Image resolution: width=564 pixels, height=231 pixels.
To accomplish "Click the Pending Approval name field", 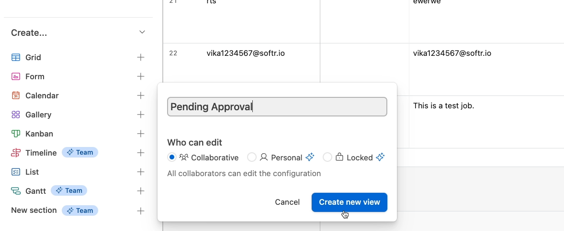I will [x=277, y=106].
